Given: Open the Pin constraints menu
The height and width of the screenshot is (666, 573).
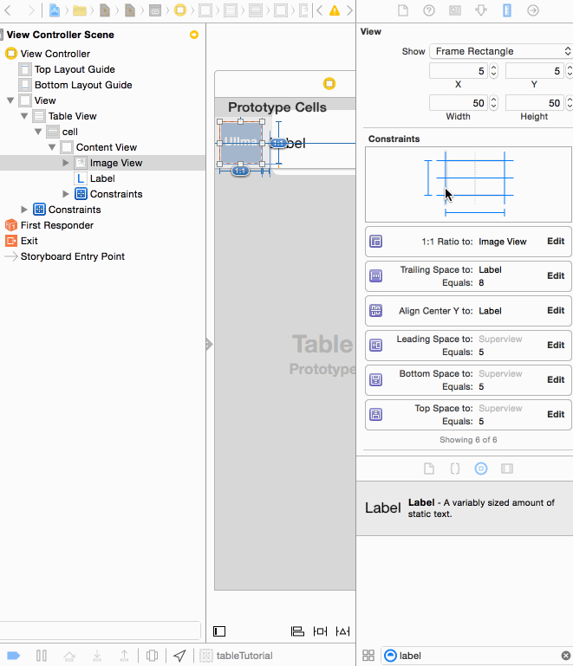Looking at the screenshot, I should 320,631.
